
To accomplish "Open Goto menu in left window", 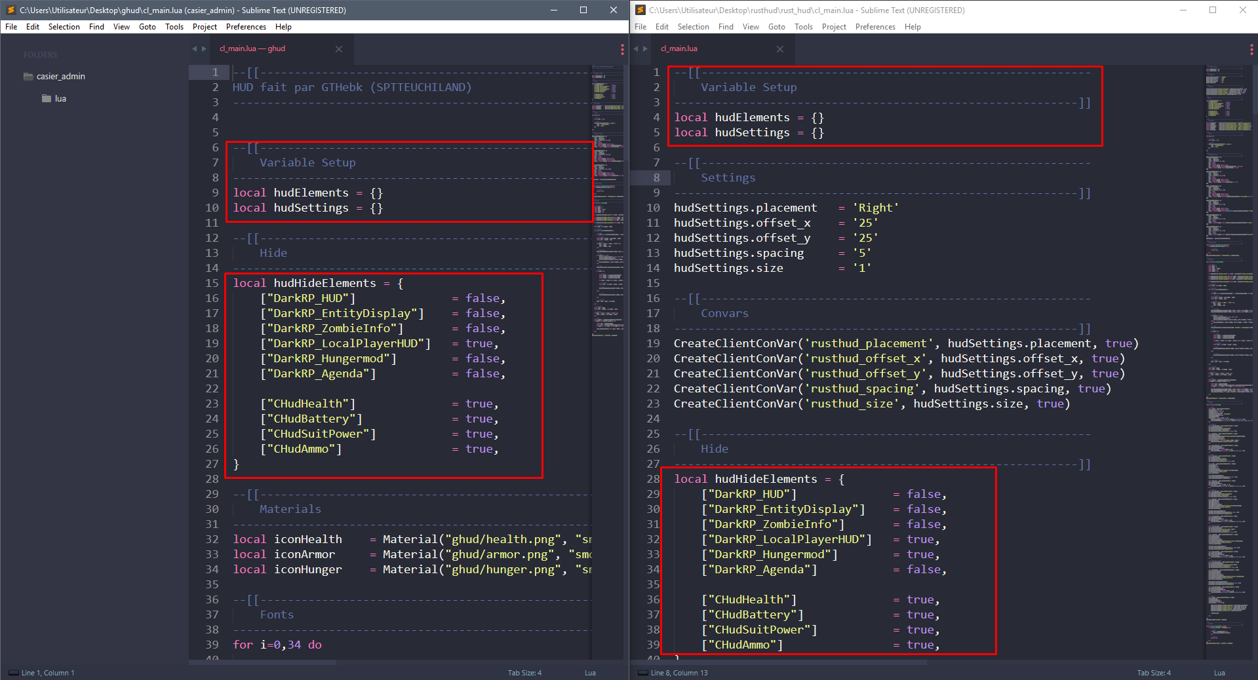I will click(x=147, y=27).
